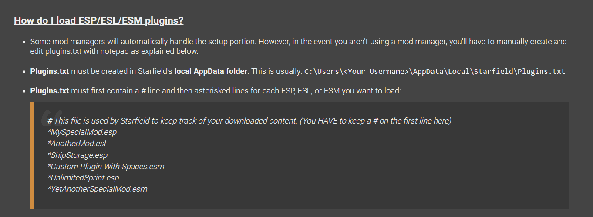Click the orange bar beside the quote block
This screenshot has width=593, height=217.
pos(32,155)
